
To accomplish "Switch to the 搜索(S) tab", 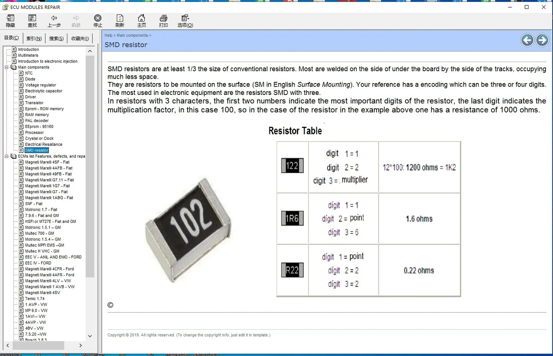I will point(56,38).
